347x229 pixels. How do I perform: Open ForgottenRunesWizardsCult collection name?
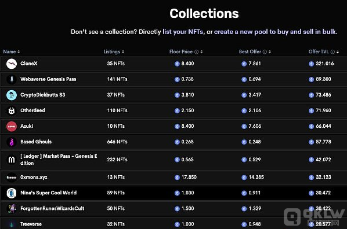[52, 209]
